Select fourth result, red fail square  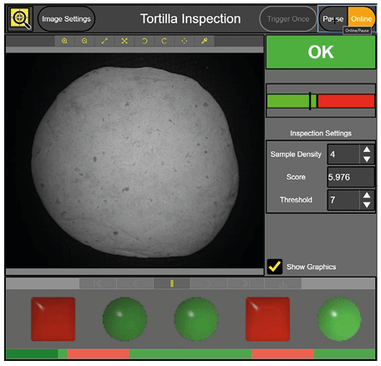coord(267,319)
